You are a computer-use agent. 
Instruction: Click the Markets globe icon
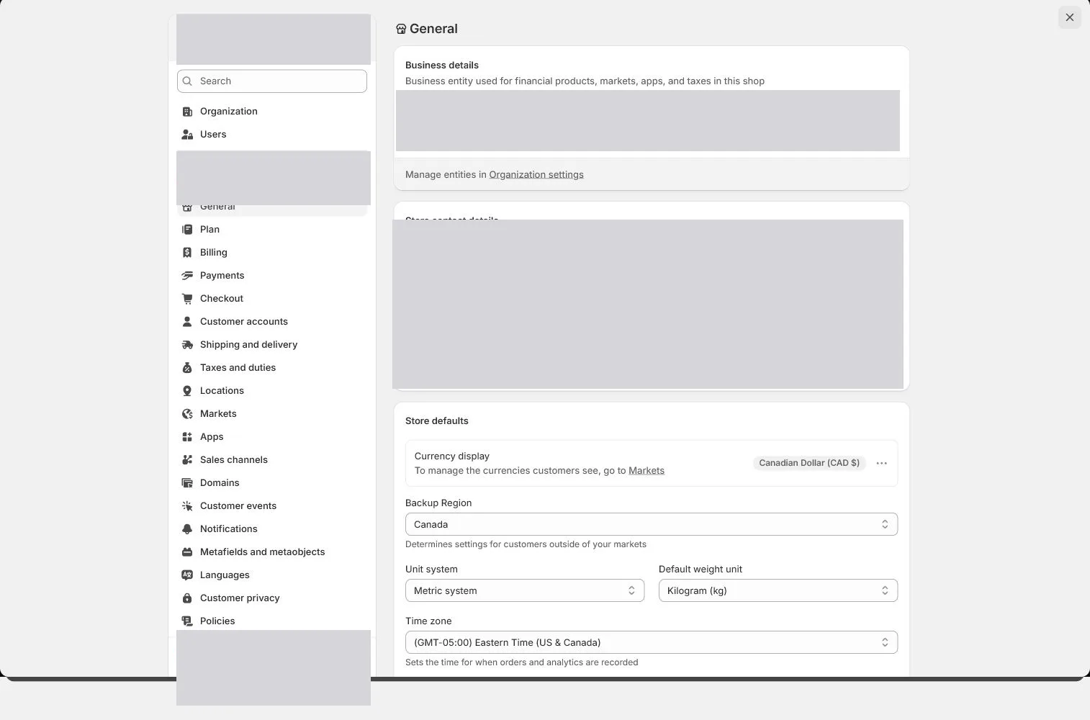pyautogui.click(x=187, y=414)
